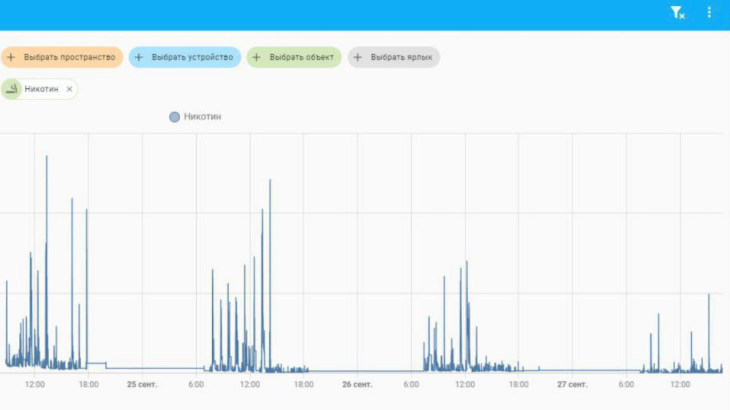Click the Выбрать ярлык chip
Viewport: 730px width, 410px height.
(x=394, y=58)
